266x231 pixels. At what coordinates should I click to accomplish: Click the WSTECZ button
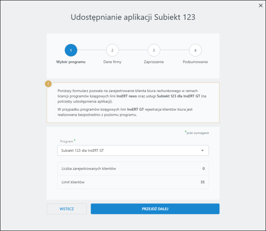[66, 209]
